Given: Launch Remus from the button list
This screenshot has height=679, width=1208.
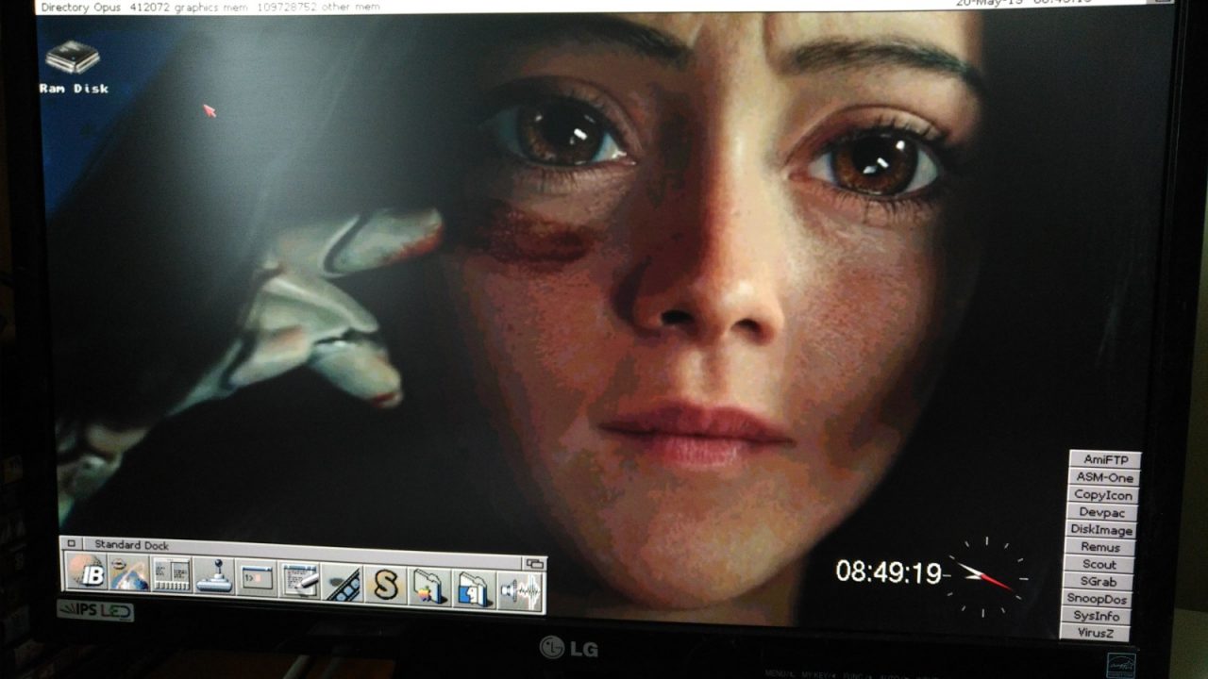Looking at the screenshot, I should (x=1099, y=547).
